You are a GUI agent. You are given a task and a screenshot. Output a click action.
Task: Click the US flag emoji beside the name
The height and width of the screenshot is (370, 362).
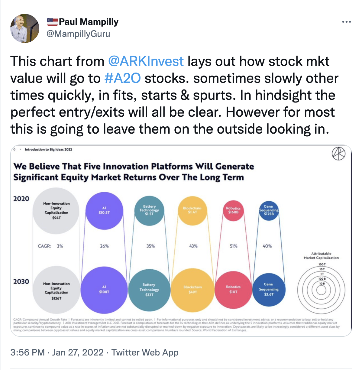click(x=52, y=22)
